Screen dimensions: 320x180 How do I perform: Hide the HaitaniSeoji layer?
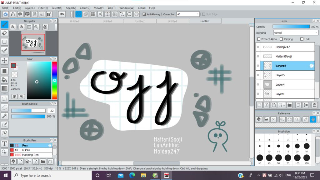coord(258,56)
